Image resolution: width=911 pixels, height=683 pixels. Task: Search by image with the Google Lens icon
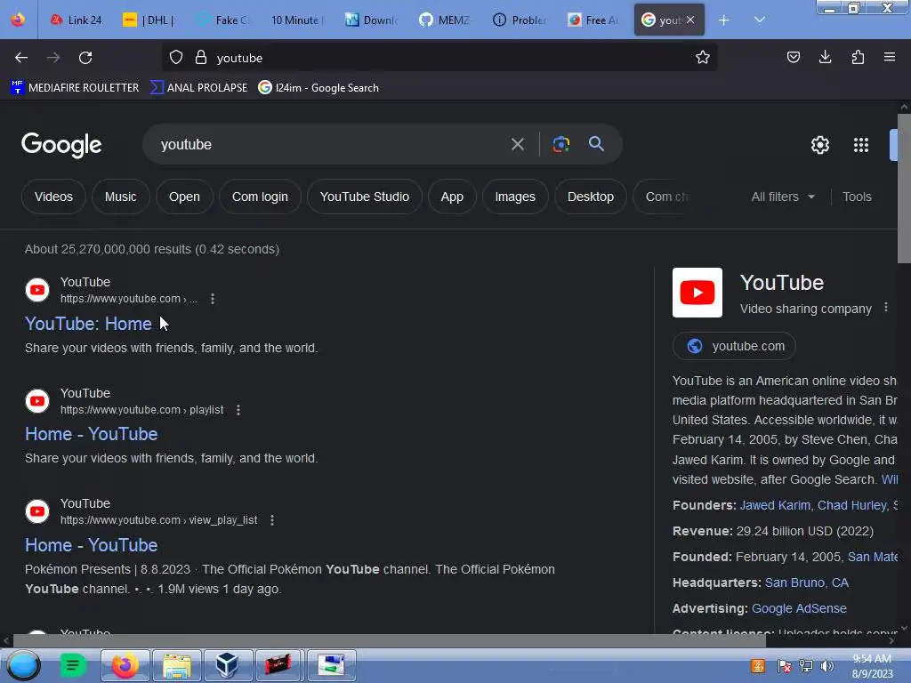560,144
